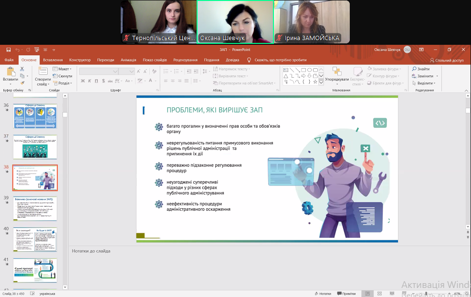Click the Знайти search button
This screenshot has width=471, height=297.
pyautogui.click(x=420, y=69)
